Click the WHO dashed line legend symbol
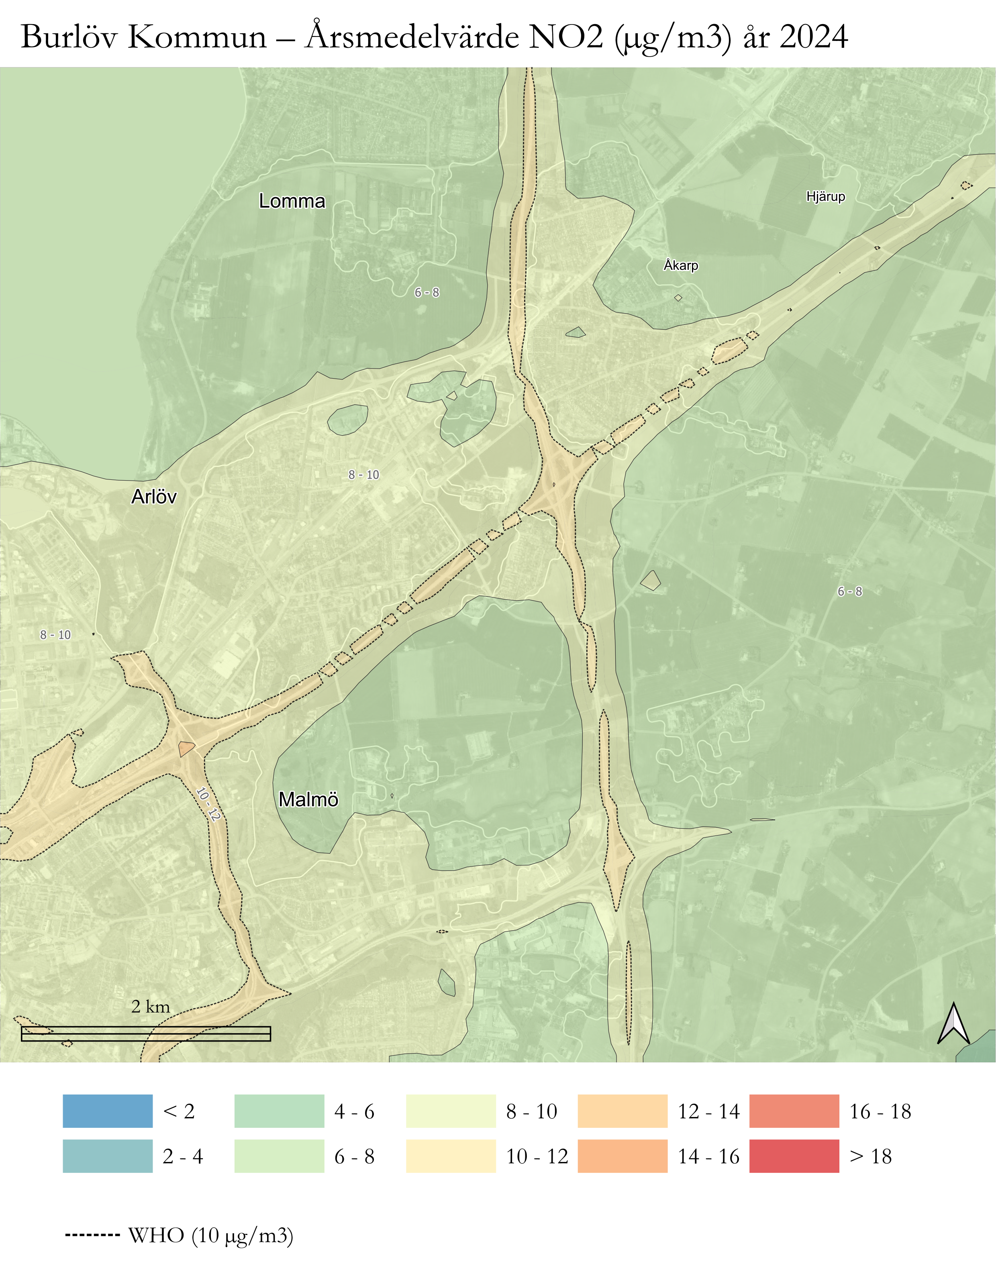Viewport: 996px width, 1280px height. point(92,1235)
